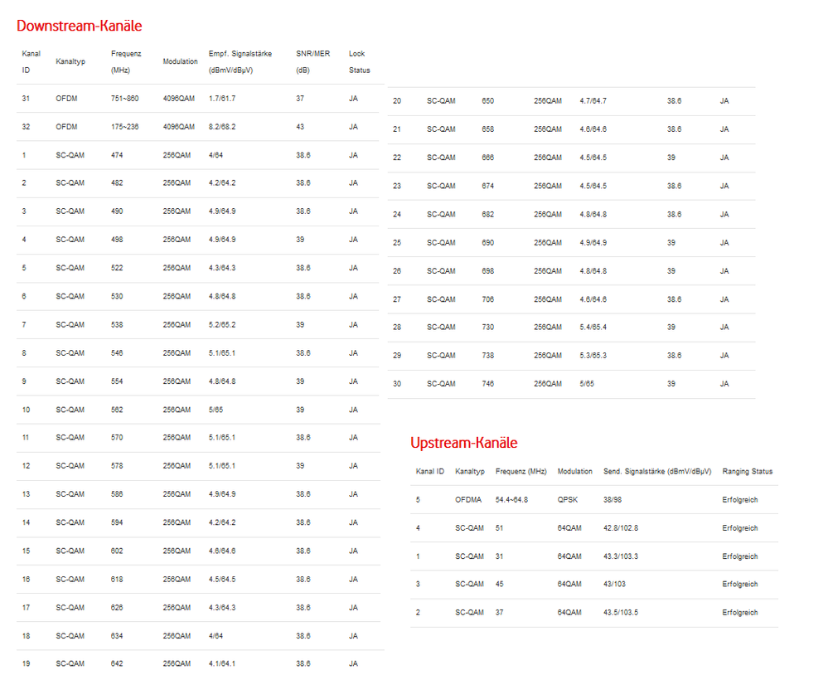Screen dimensions: 828x675
Task: Click the Empf. Signalstärke column header
Action: (240, 62)
